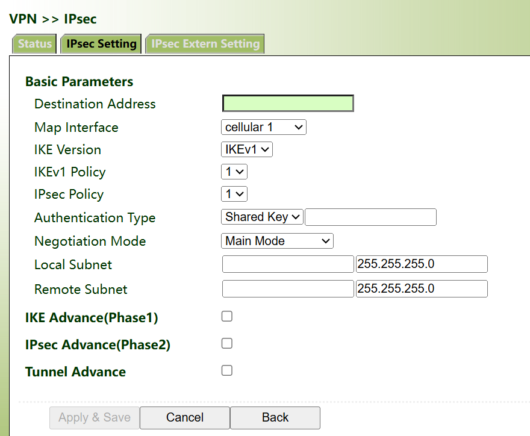Check the Tunnel Advance checkbox

(x=227, y=370)
